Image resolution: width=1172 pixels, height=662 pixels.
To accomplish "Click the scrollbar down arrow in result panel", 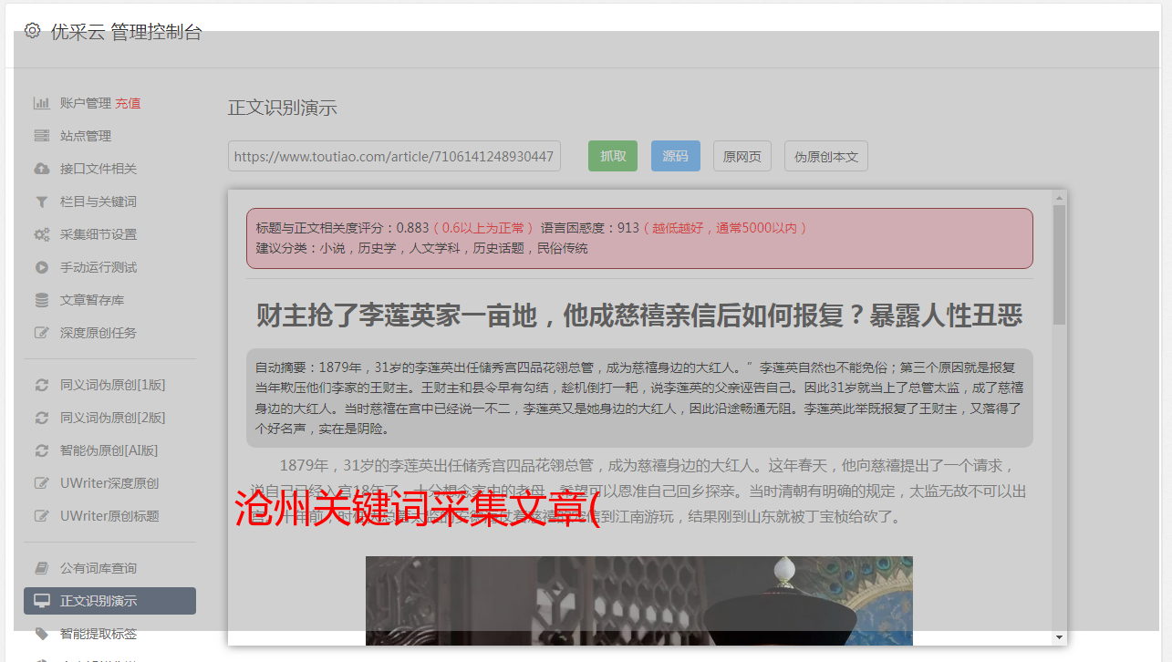I will point(1059,637).
